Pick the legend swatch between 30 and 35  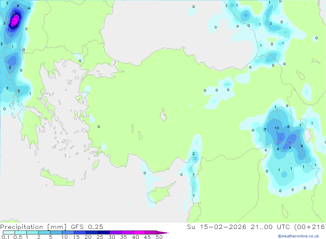[116, 232]
